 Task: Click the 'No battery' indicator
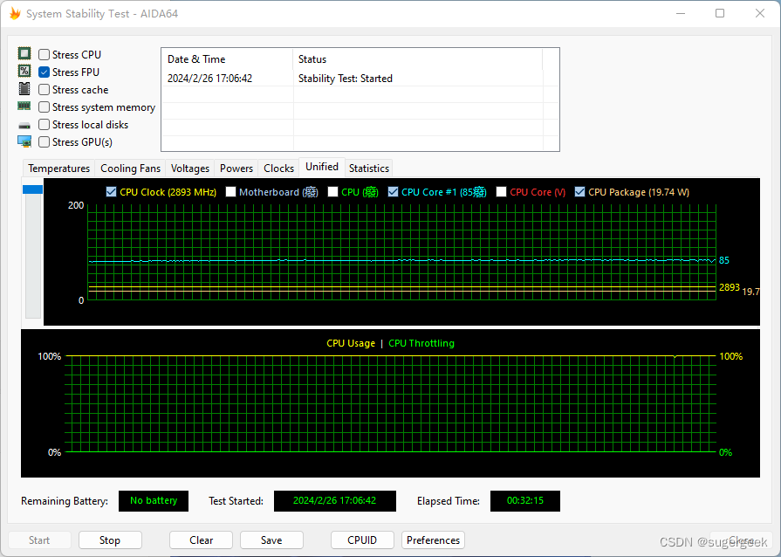click(154, 501)
